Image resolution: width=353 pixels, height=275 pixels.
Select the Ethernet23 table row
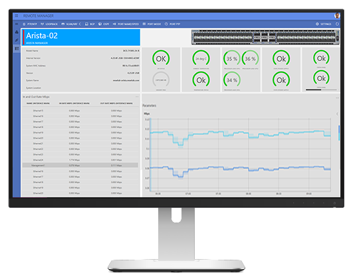(x=80, y=155)
